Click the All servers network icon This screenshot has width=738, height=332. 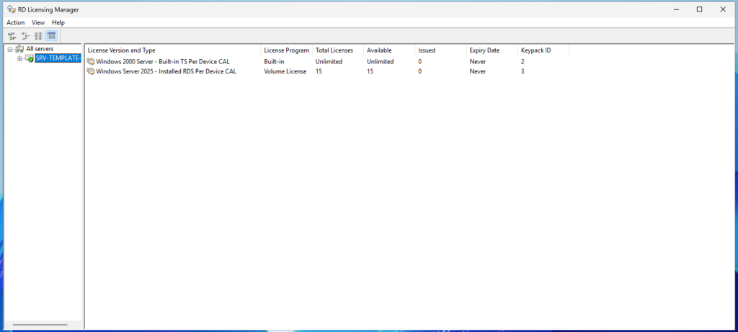click(19, 49)
